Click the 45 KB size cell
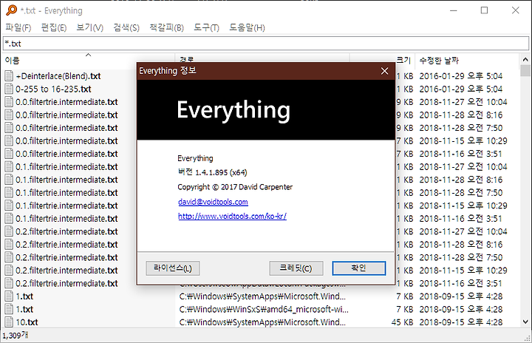The height and width of the screenshot is (343, 532). pos(403,322)
